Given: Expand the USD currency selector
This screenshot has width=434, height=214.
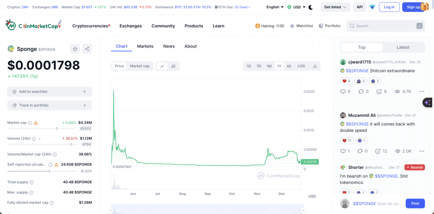Looking at the screenshot, I should [297, 7].
